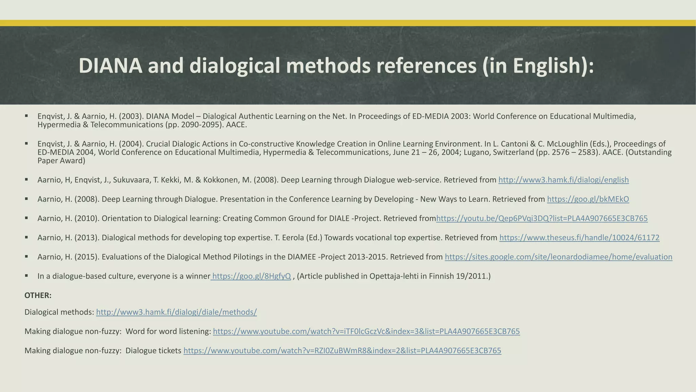This screenshot has height=392, width=696.
Task: Open the Dialogue tickets YouTube link
Action: click(x=342, y=351)
